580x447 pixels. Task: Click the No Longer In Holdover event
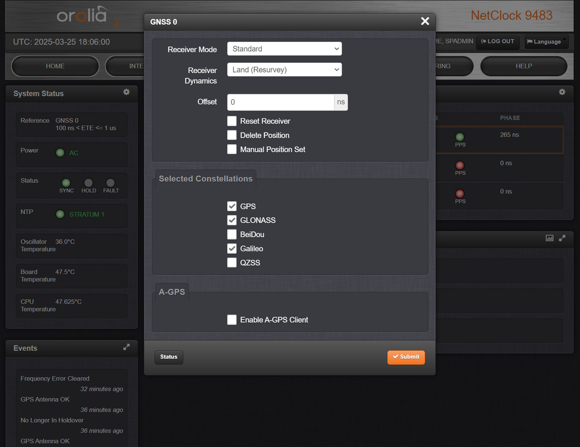pos(52,420)
